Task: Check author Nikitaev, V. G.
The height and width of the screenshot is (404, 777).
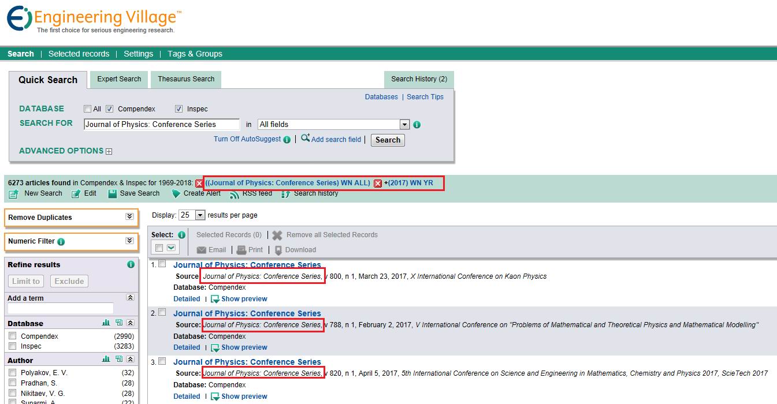Action: tap(13, 394)
